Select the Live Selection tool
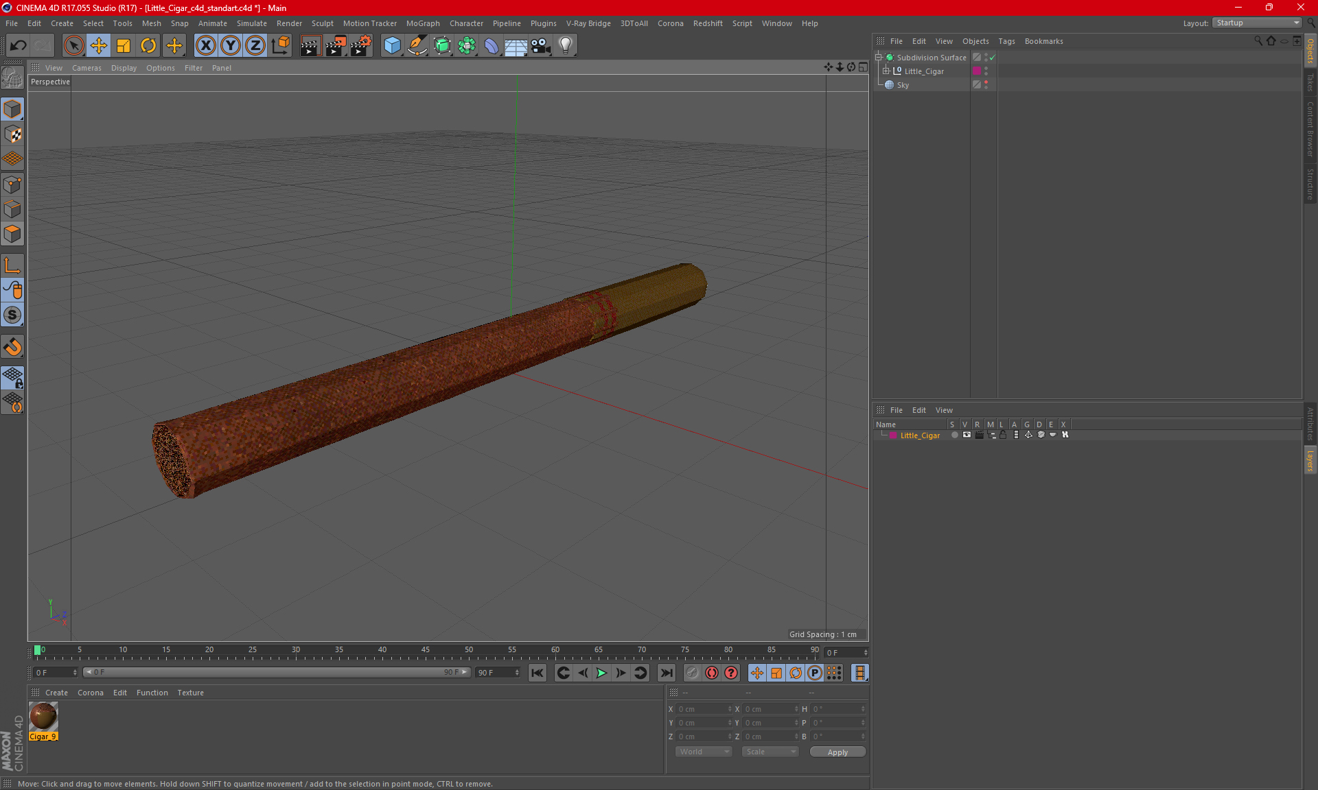The width and height of the screenshot is (1318, 790). click(73, 45)
